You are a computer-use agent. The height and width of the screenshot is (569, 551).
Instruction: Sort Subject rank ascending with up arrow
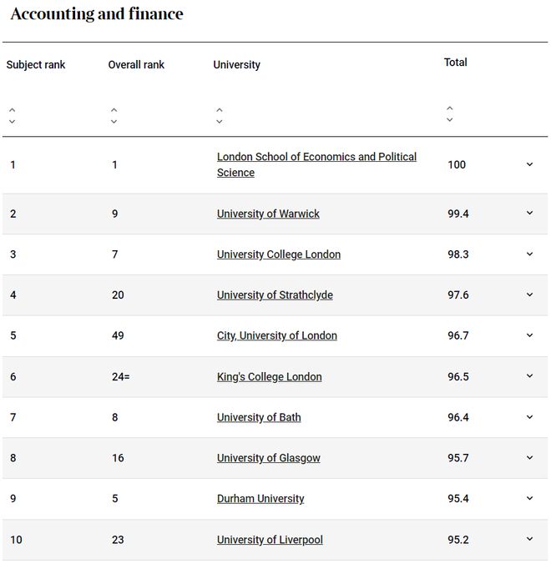[x=12, y=109]
